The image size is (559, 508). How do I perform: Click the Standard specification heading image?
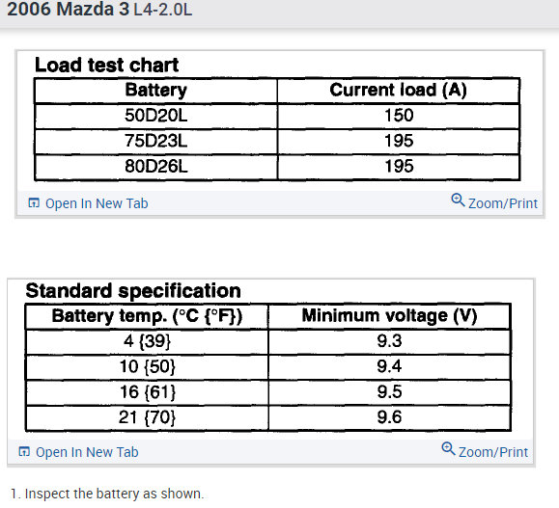pyautogui.click(x=133, y=290)
